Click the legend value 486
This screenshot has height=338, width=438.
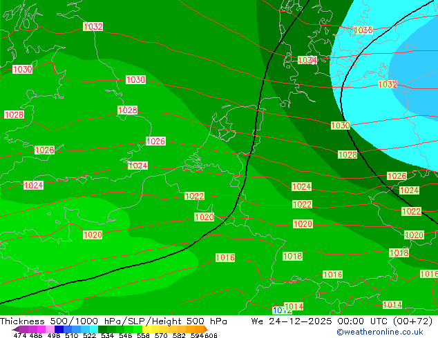pos(35,335)
